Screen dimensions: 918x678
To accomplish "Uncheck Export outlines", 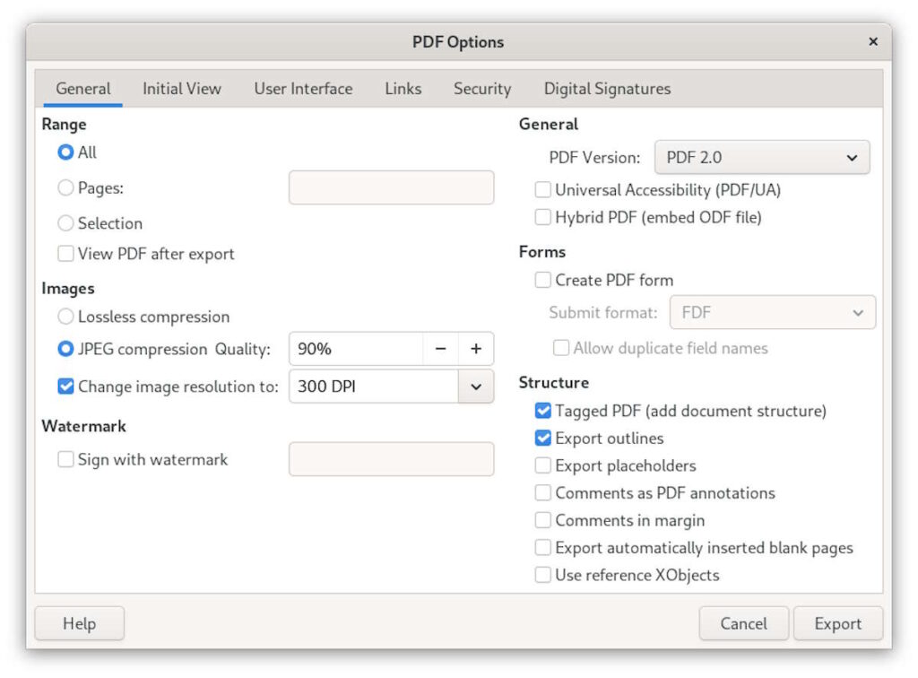I will click(x=542, y=439).
